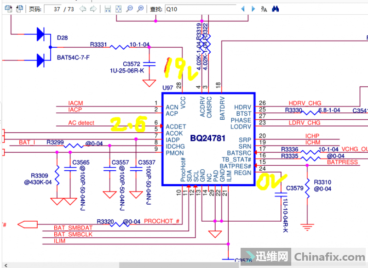368x268 pixels.
Task: Go to previous page arrow
Action: tap(83, 9)
